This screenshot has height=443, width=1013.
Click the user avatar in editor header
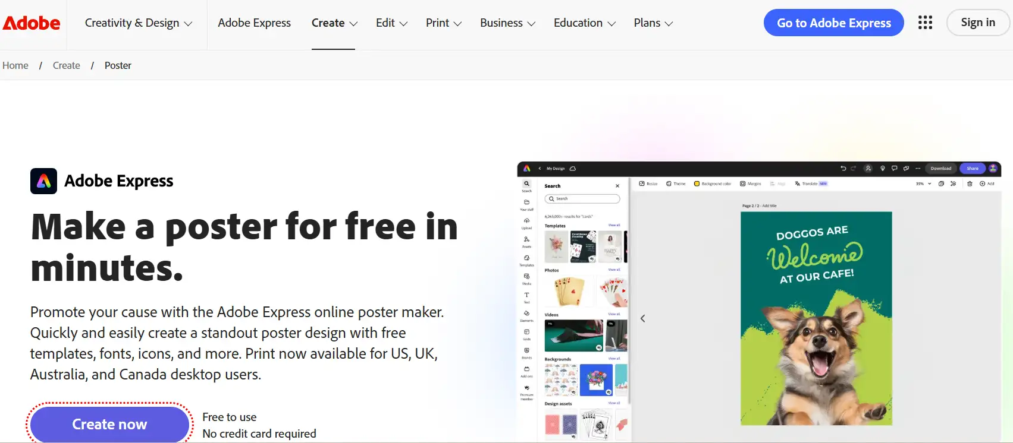tap(993, 168)
